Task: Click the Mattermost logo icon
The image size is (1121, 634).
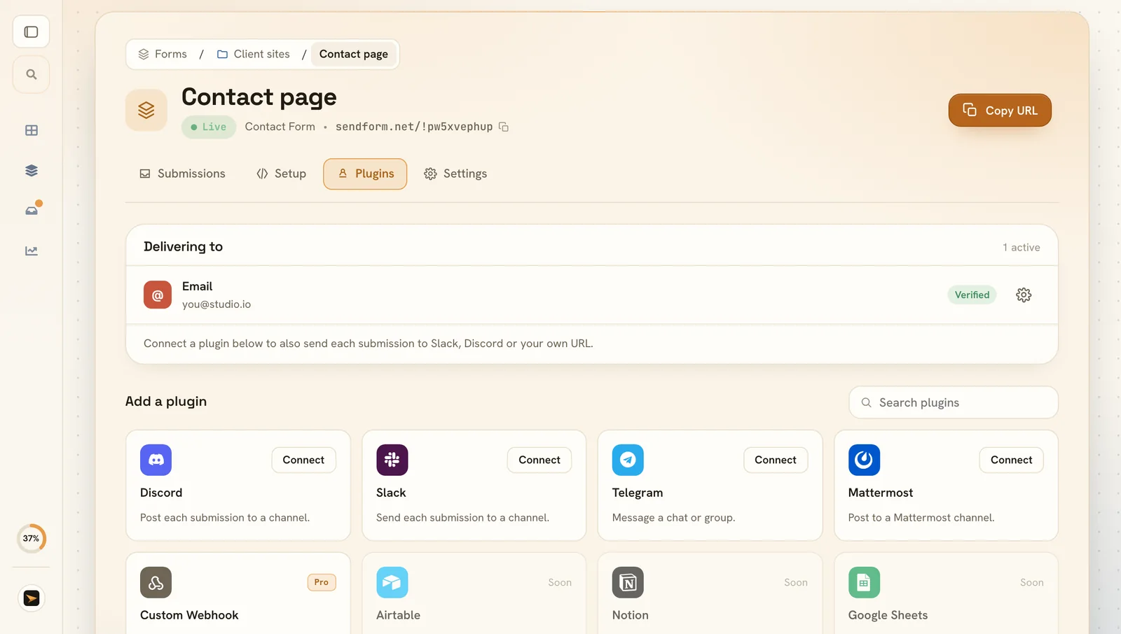Action: 864,460
